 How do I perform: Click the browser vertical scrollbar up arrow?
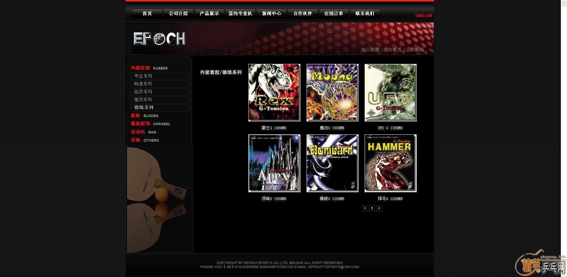pyautogui.click(x=564, y=3)
